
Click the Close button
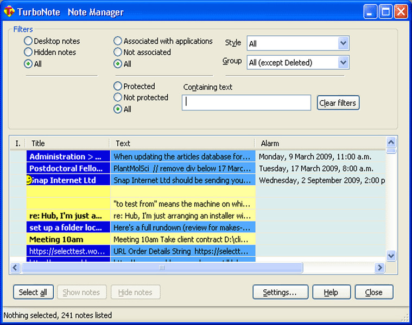(x=374, y=292)
